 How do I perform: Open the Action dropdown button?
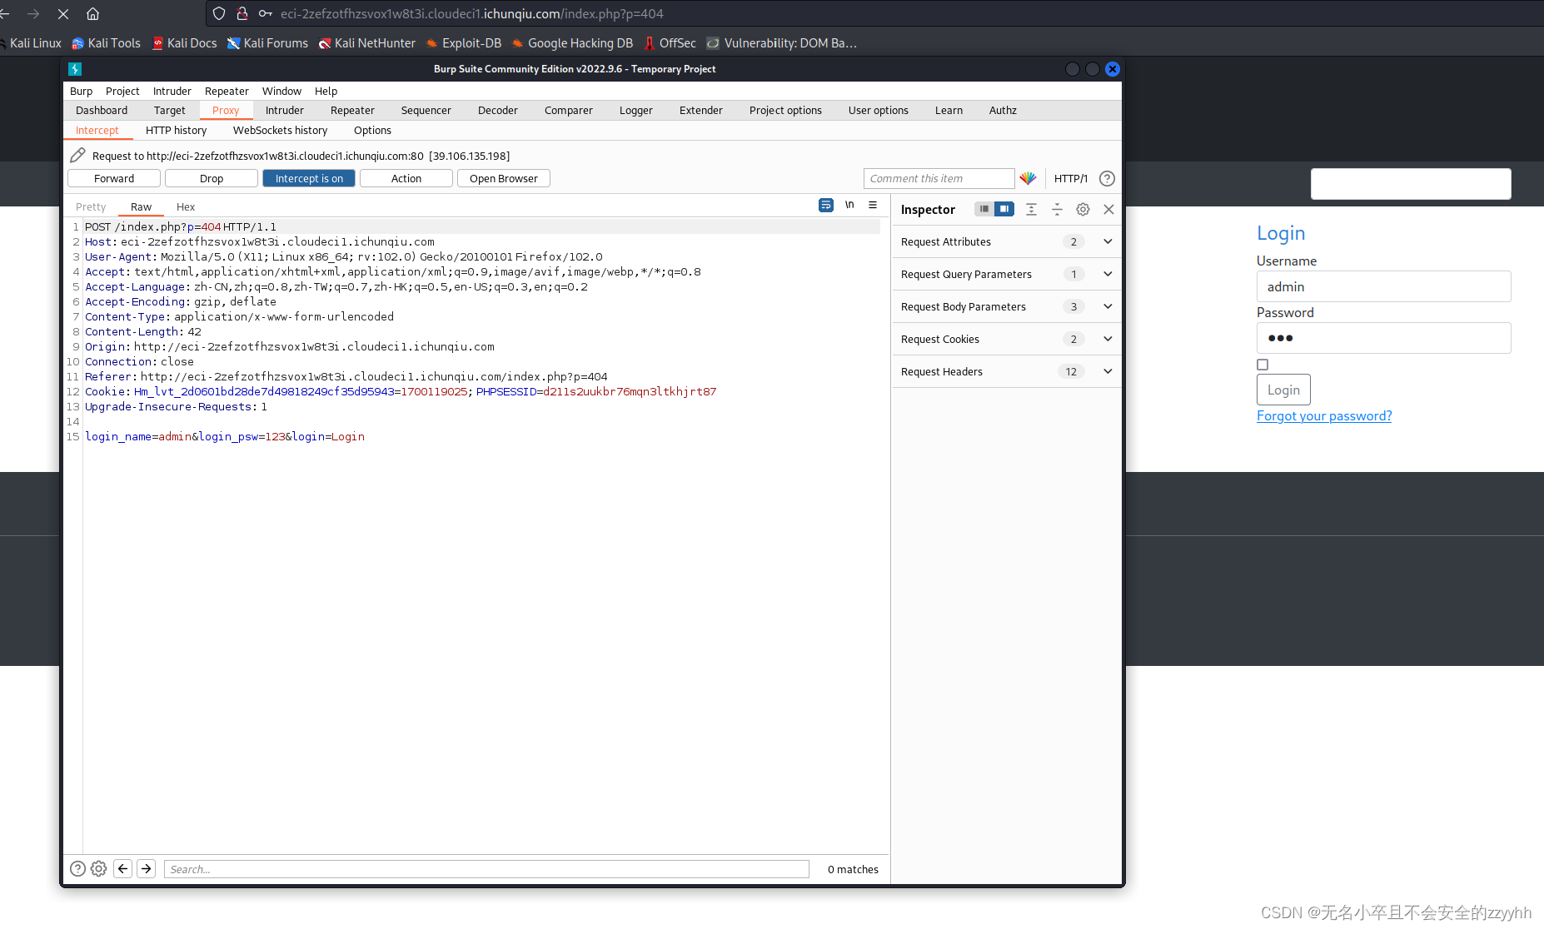[406, 178]
